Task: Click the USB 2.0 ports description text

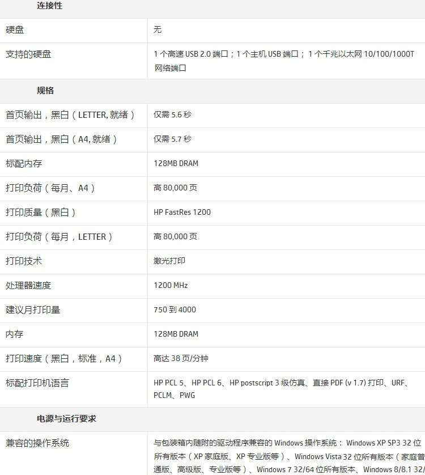Action: 284,61
